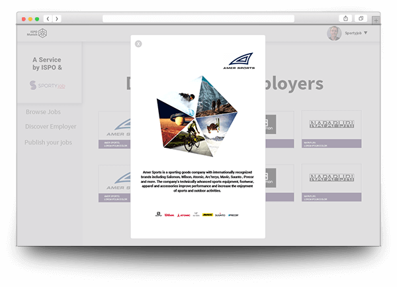
Task: Click the Sportyjob username text
Action: tap(353, 33)
